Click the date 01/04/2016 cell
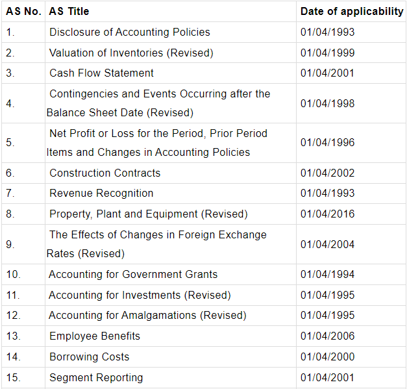This screenshot has width=407, height=389. 328,214
